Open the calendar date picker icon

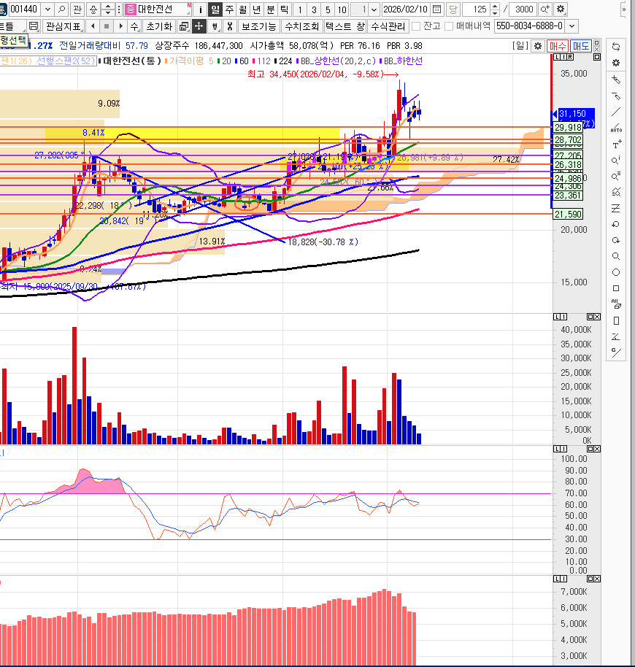[436, 9]
